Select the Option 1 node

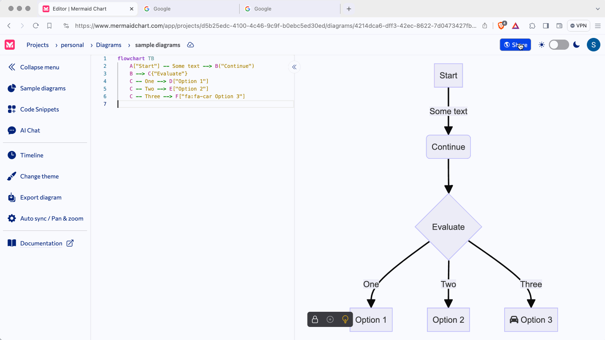371,320
